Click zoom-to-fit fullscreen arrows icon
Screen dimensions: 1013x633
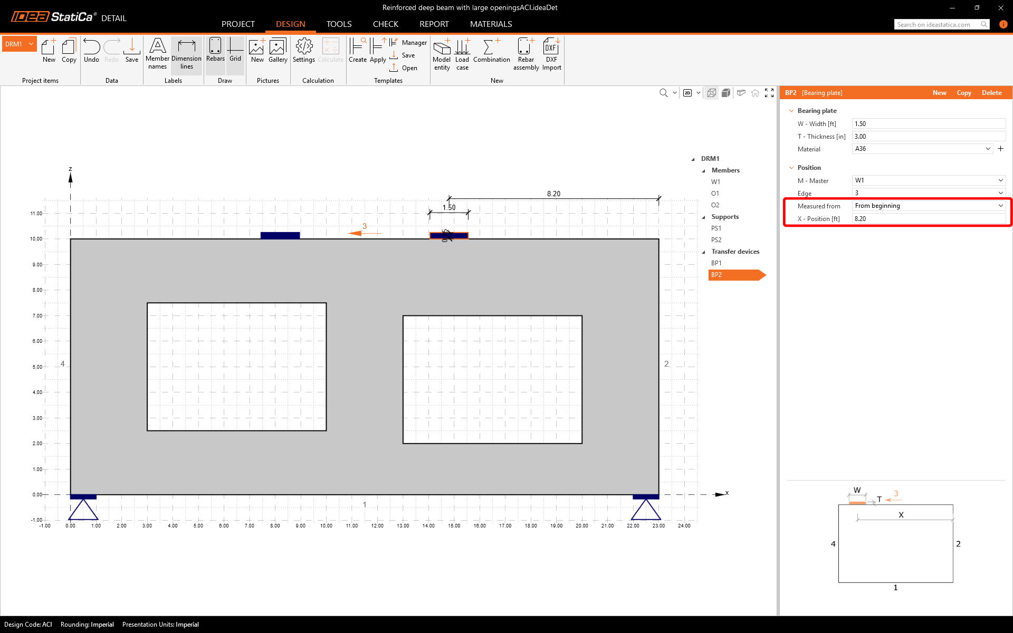(769, 93)
